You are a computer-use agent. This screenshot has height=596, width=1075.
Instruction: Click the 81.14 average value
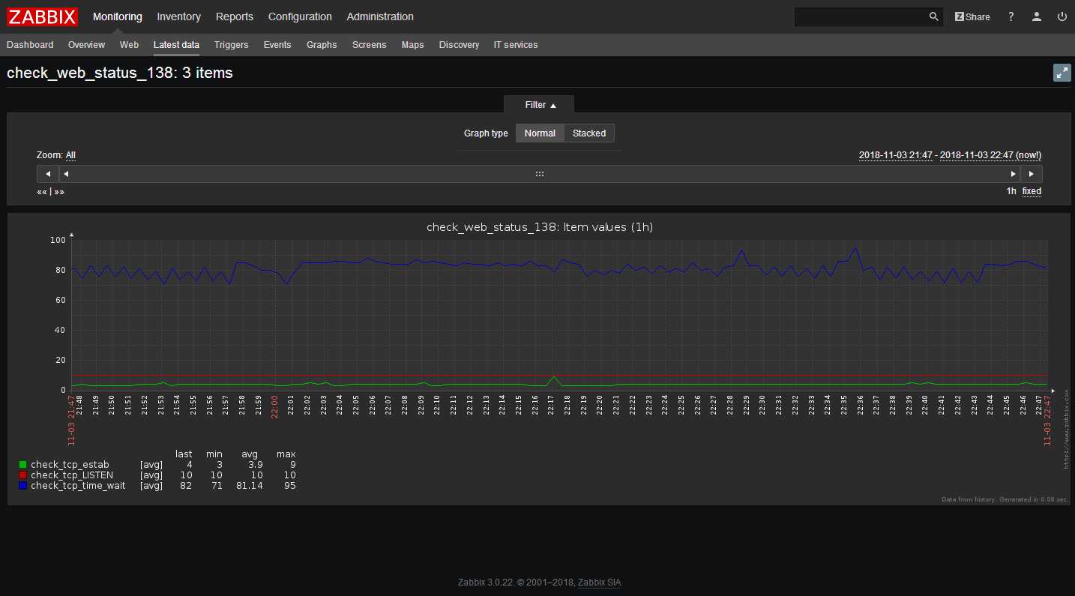coord(249,486)
